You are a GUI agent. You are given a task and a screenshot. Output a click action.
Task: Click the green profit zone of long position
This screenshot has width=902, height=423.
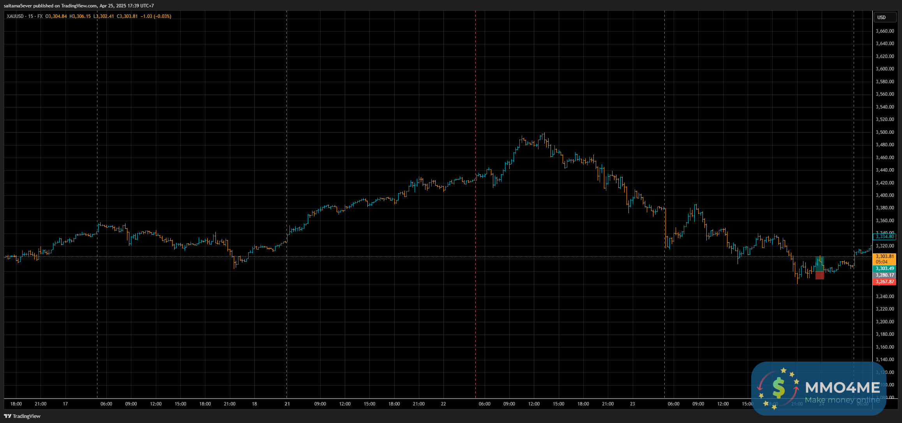[819, 263]
